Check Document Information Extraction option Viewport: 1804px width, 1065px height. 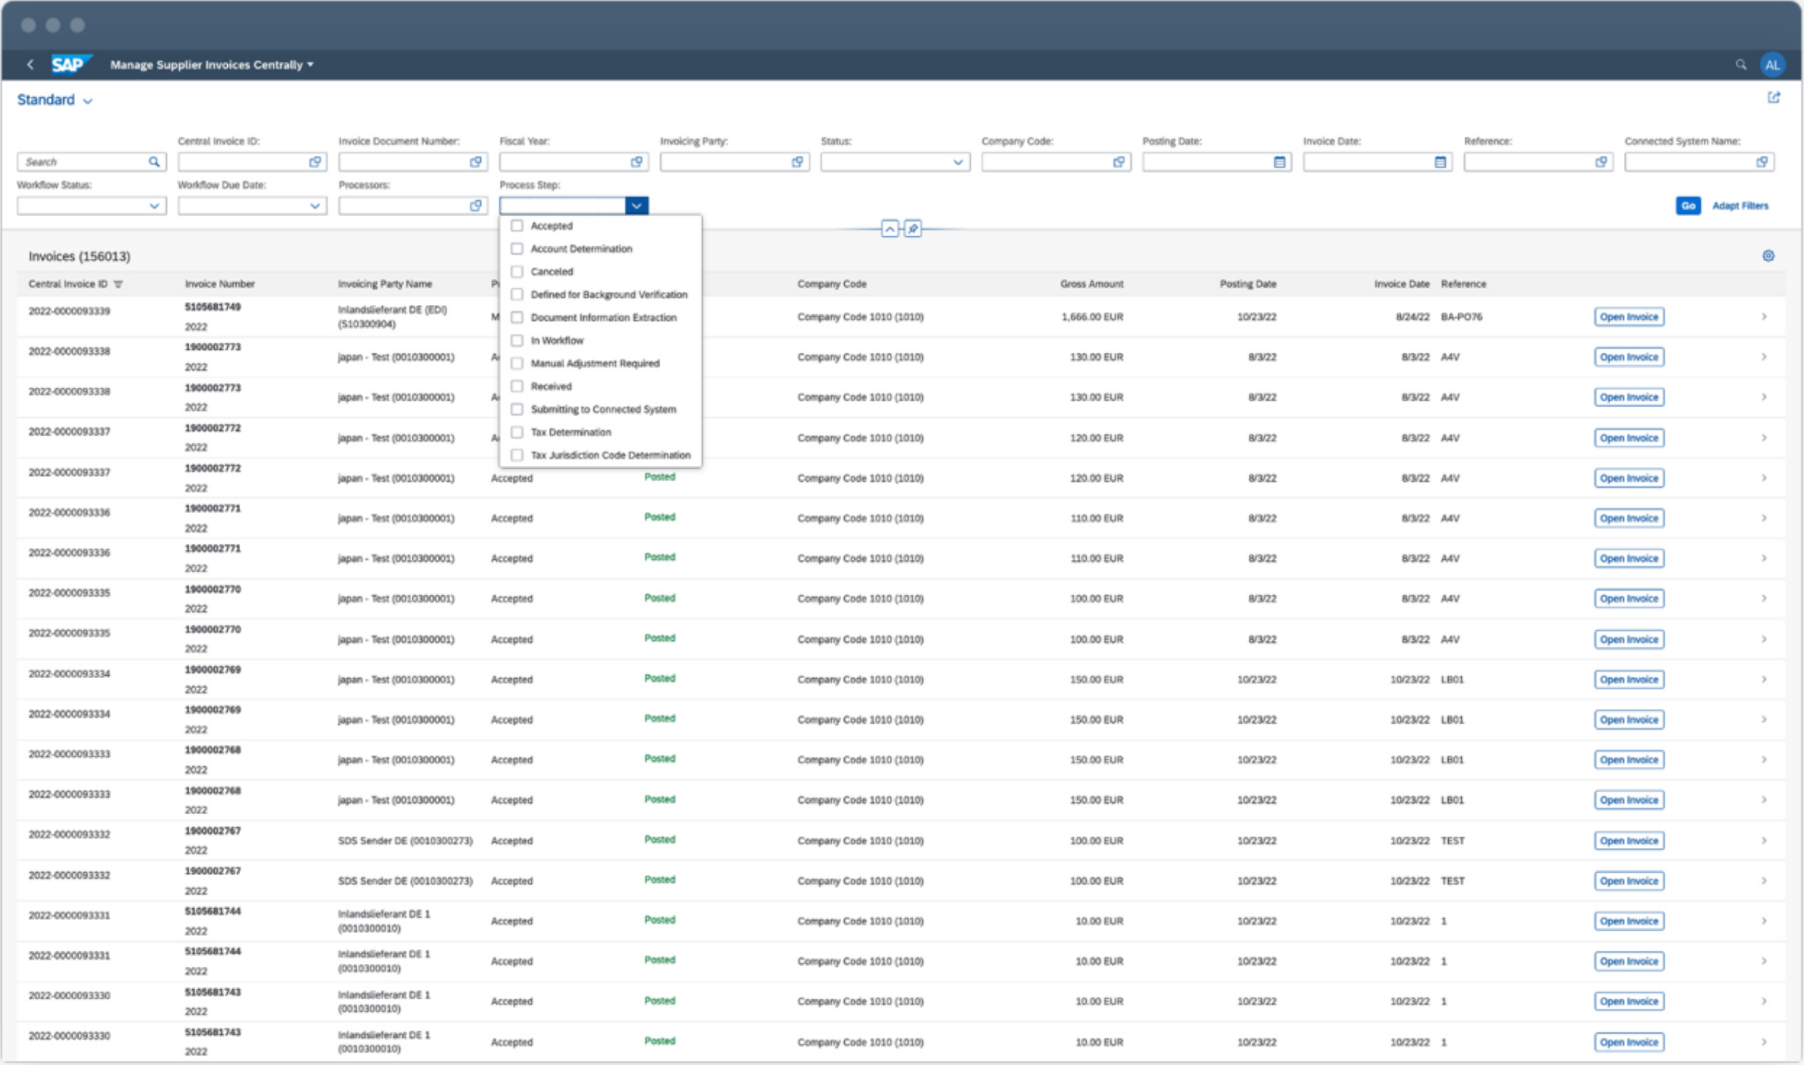[x=517, y=317]
